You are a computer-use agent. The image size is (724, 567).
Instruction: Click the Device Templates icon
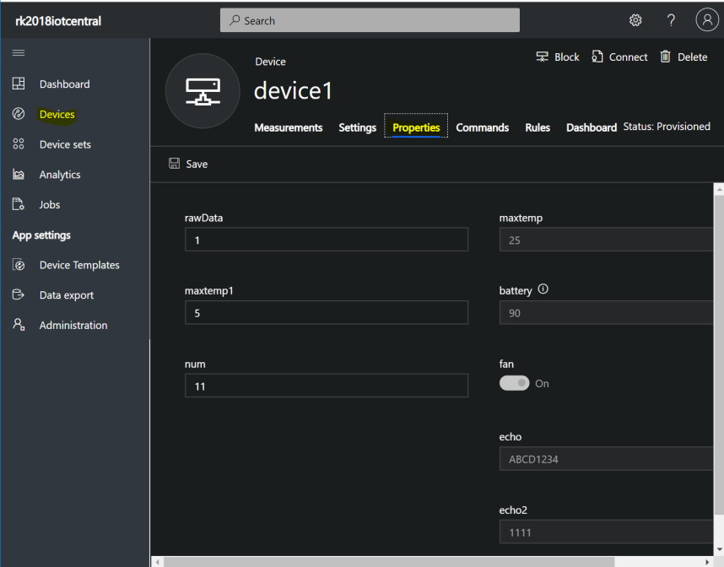19,265
